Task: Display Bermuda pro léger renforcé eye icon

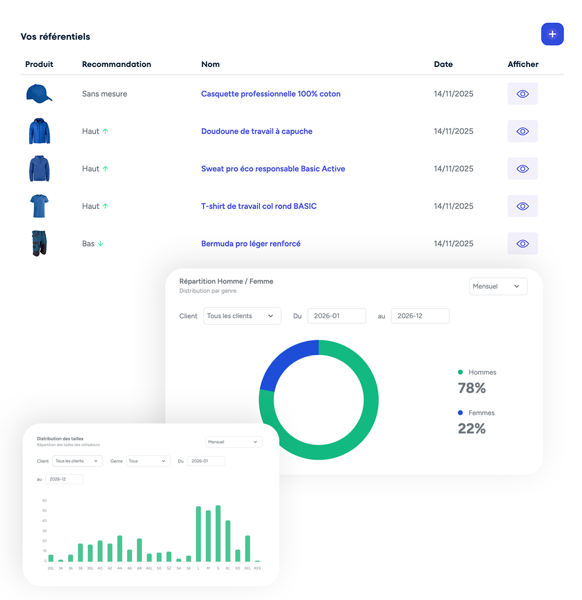Action: click(x=522, y=243)
